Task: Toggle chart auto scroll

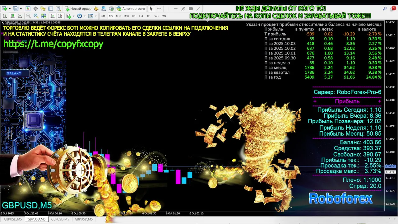Action: 52,16
